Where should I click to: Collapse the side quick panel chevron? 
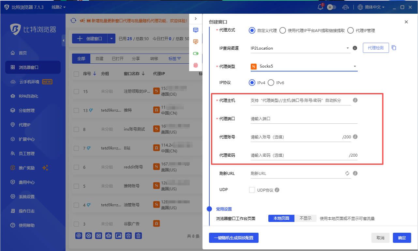coord(196,19)
